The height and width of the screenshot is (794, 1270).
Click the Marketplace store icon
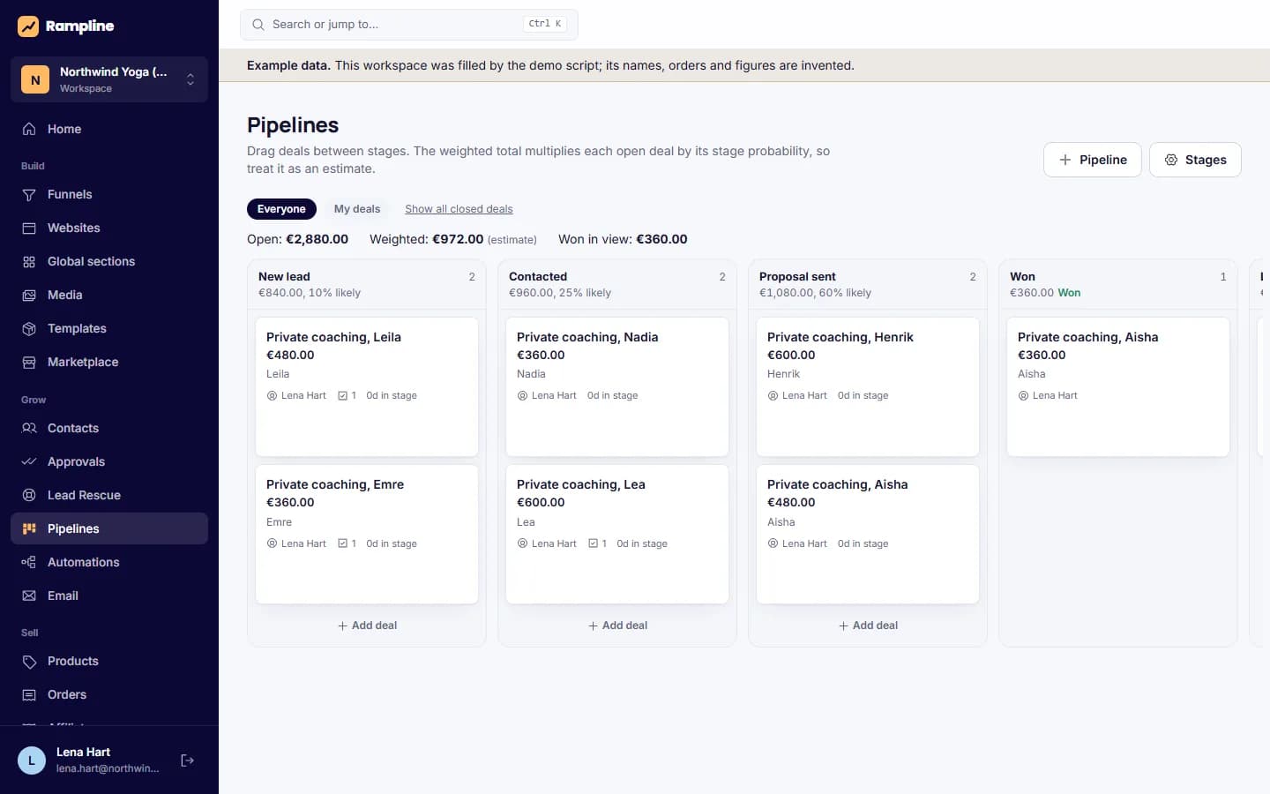pyautogui.click(x=29, y=362)
